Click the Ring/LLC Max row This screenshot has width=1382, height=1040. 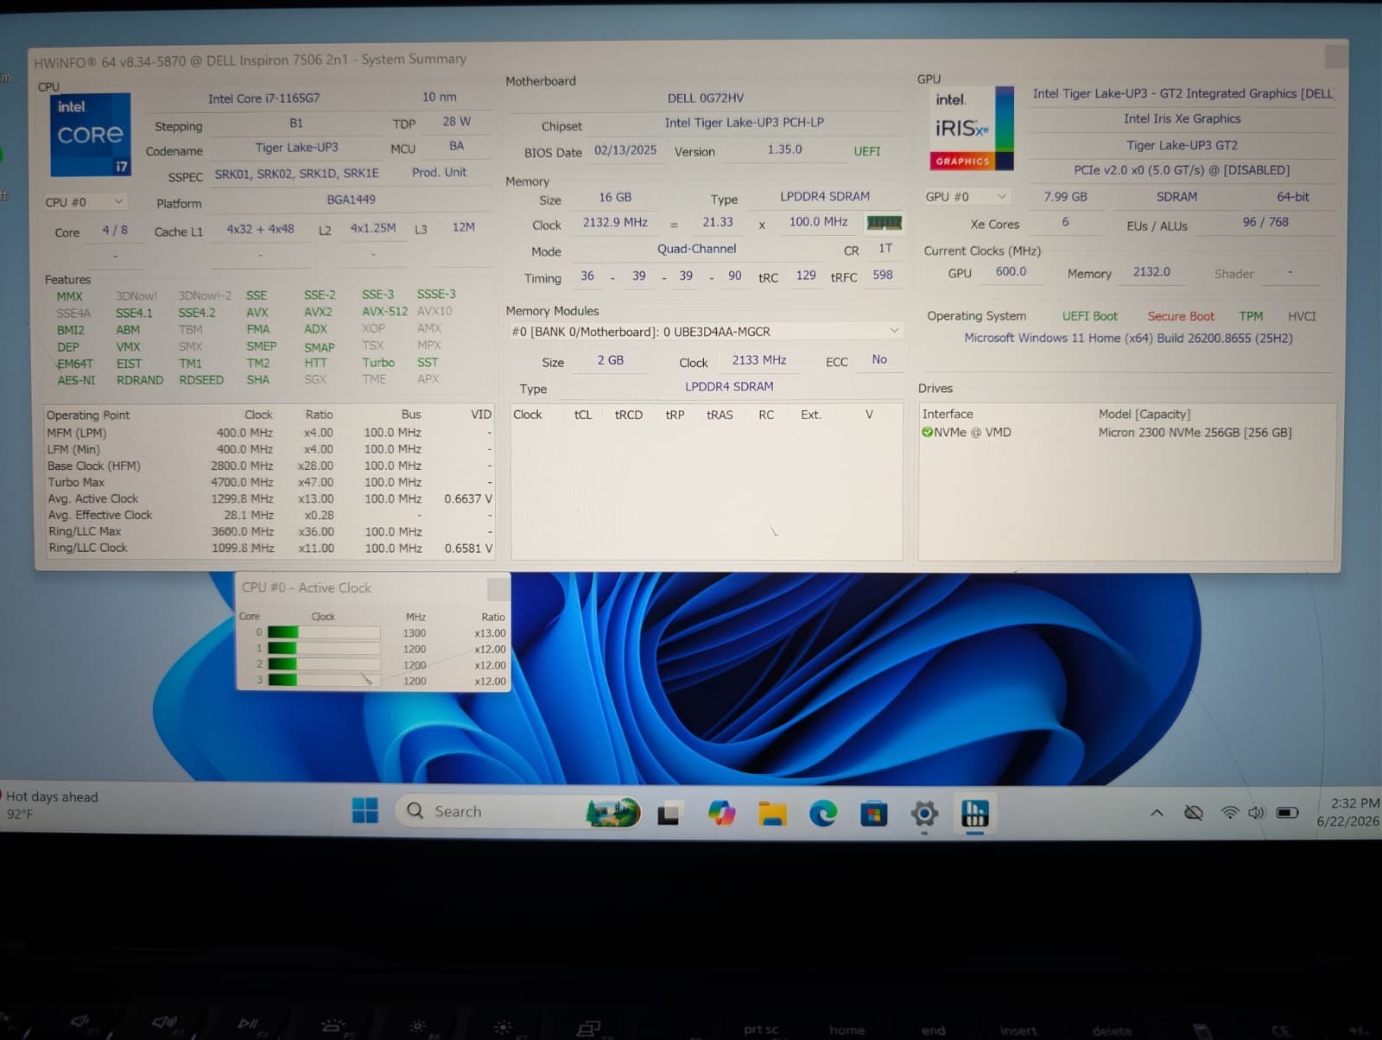pos(269,531)
